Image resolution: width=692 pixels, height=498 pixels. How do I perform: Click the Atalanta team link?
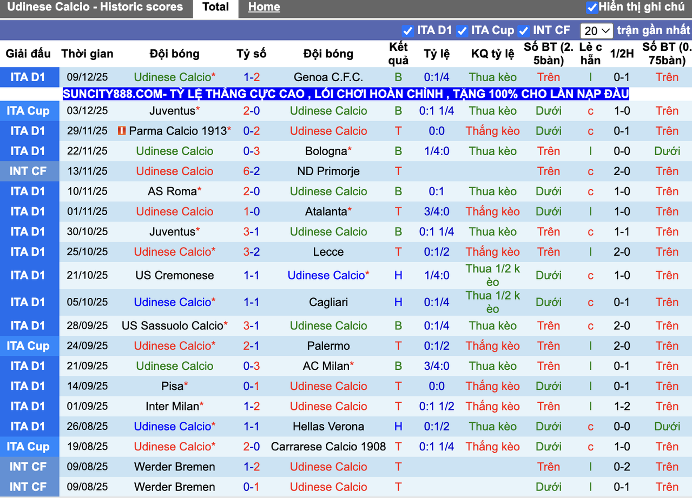(x=326, y=211)
